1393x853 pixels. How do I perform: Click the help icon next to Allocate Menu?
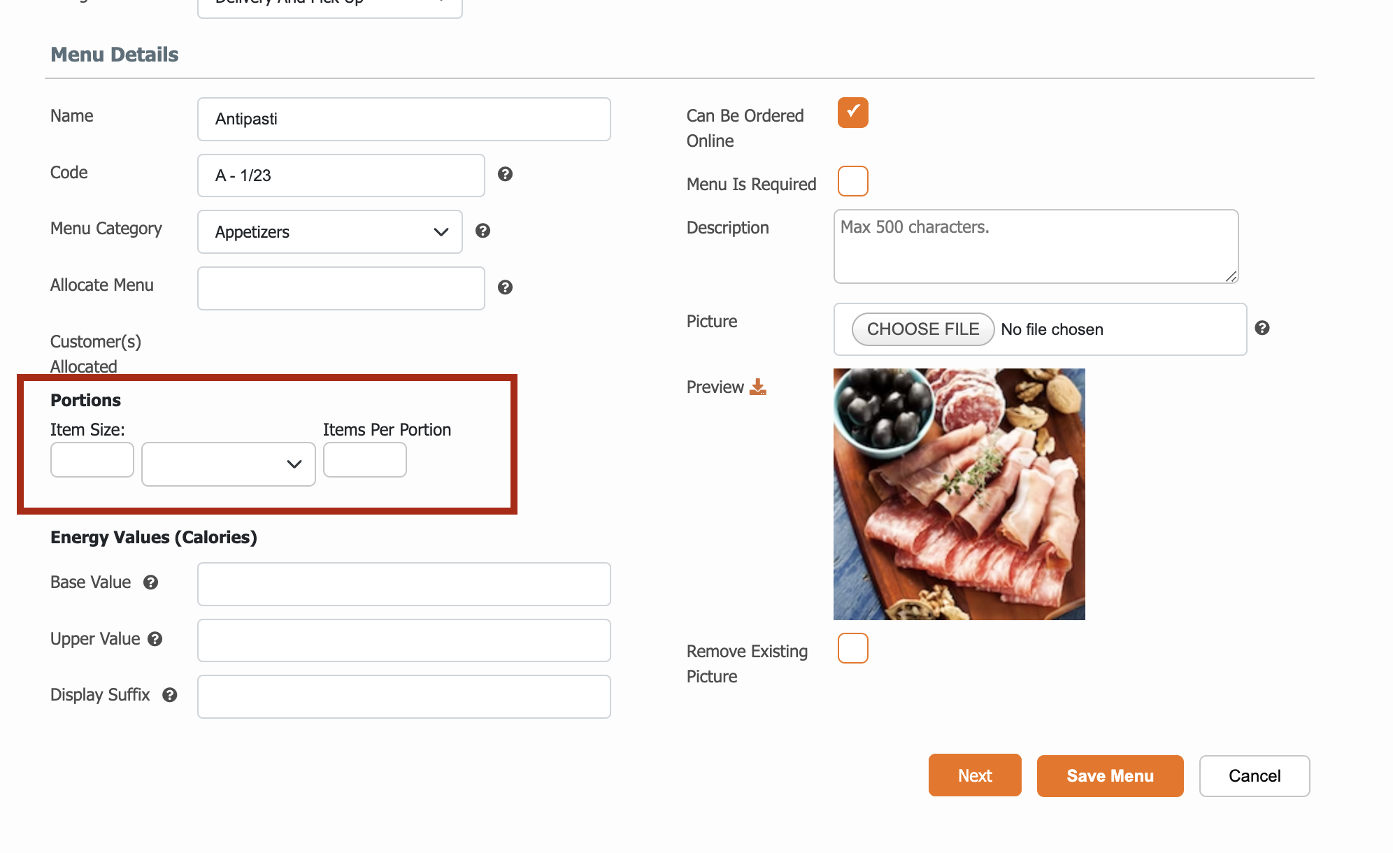click(x=505, y=287)
